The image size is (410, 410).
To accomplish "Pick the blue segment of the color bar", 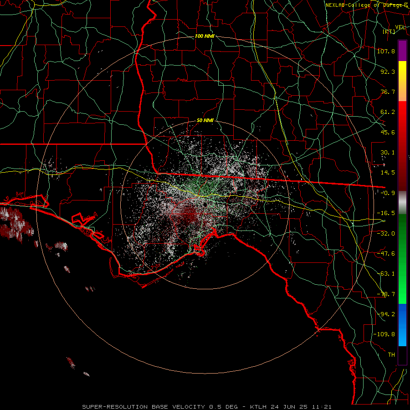I will pyautogui.click(x=402, y=325).
